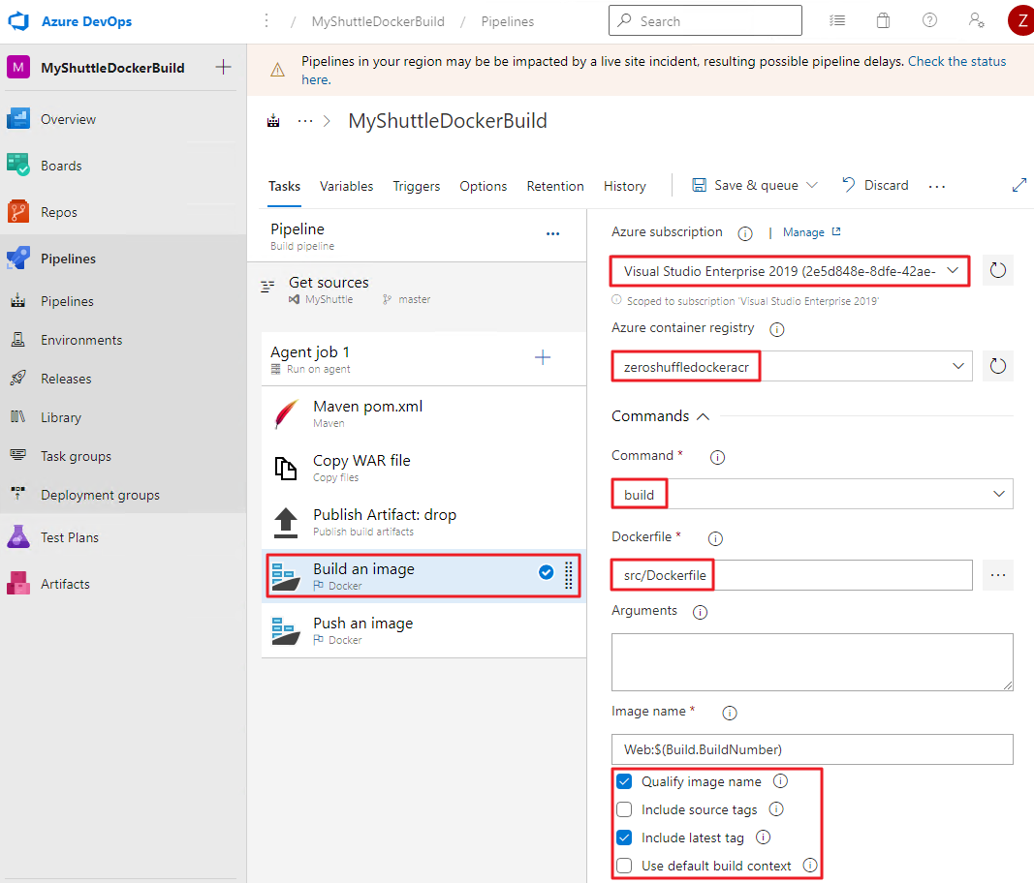Open Pipeline section more options ellipsis
The width and height of the screenshot is (1034, 883).
point(552,234)
